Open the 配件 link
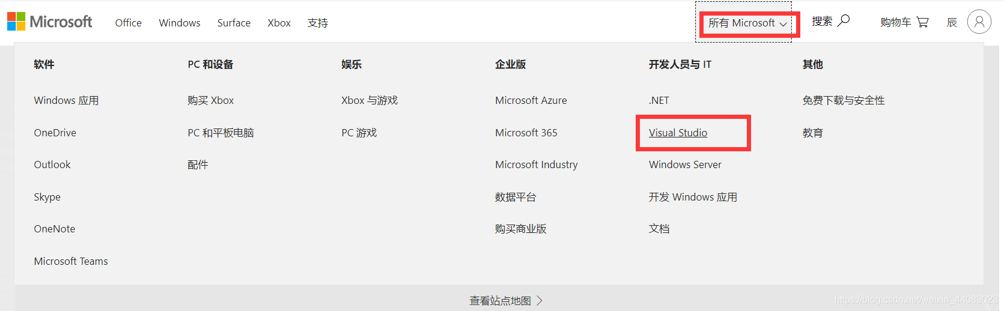 coord(198,165)
